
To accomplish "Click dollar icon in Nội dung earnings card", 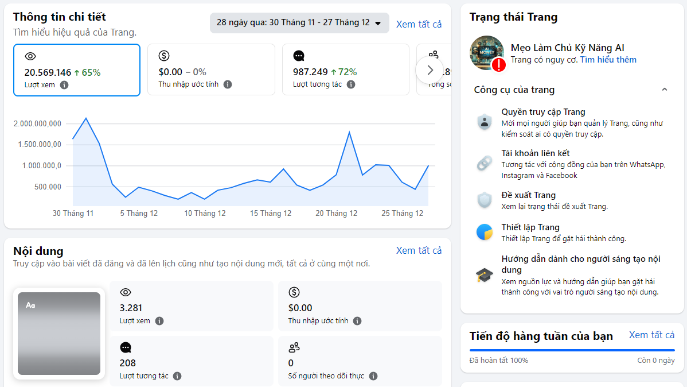I will 294,292.
